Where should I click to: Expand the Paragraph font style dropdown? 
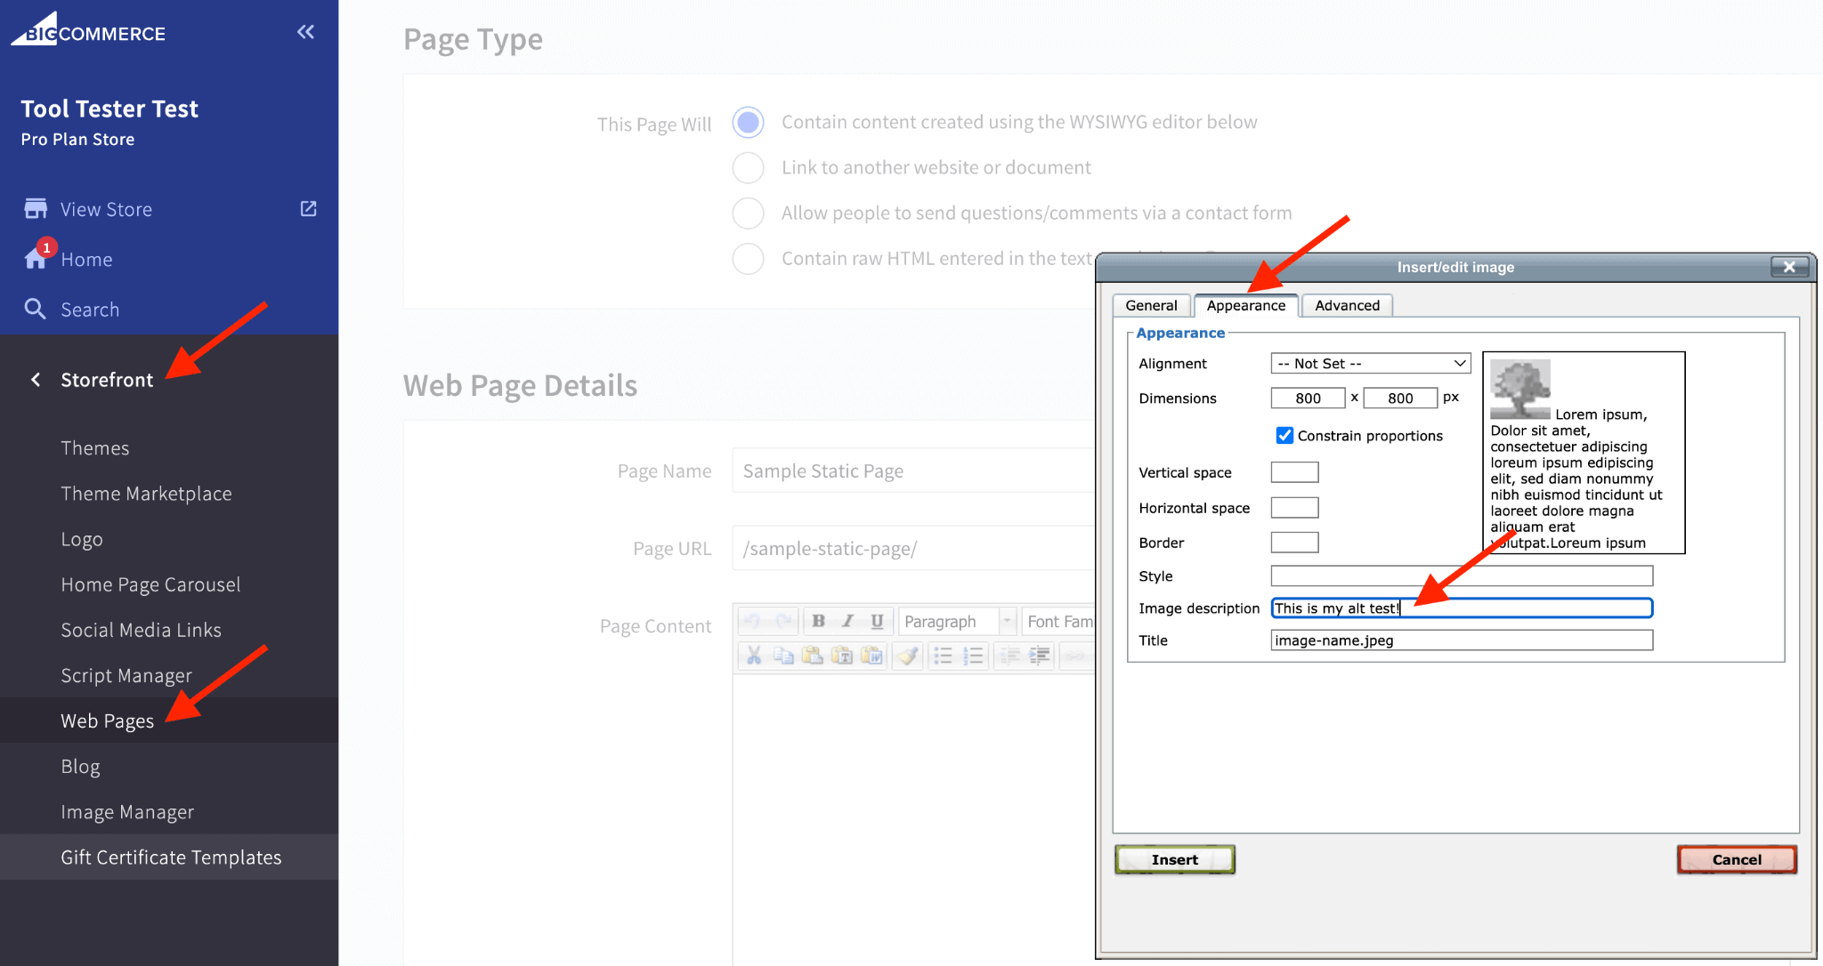pyautogui.click(x=1009, y=619)
